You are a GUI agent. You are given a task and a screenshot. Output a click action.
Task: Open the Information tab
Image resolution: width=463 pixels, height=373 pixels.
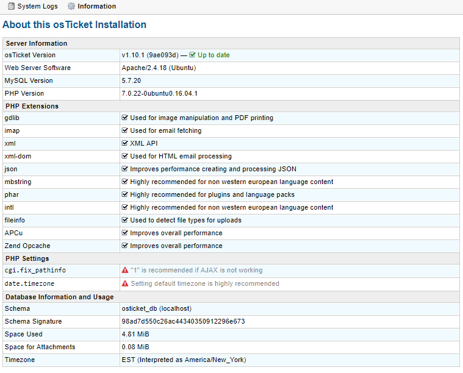point(92,6)
